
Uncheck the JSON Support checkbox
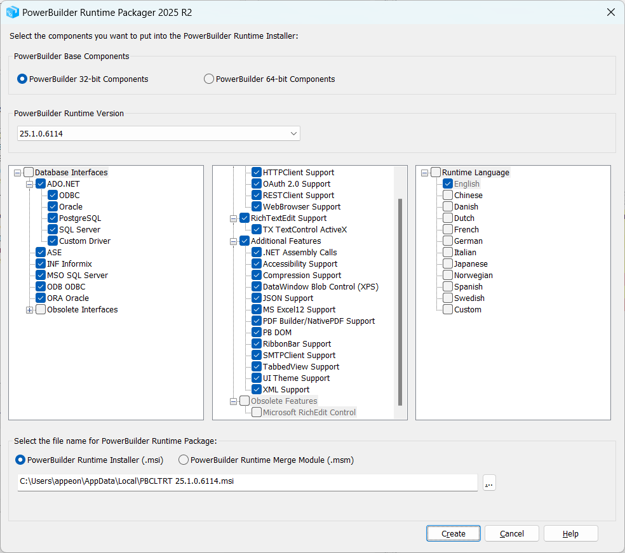pos(257,298)
